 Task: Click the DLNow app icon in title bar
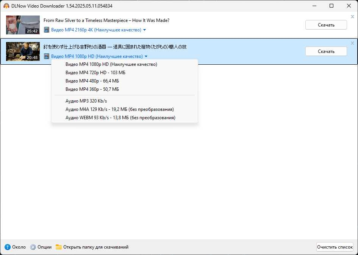(6, 6)
